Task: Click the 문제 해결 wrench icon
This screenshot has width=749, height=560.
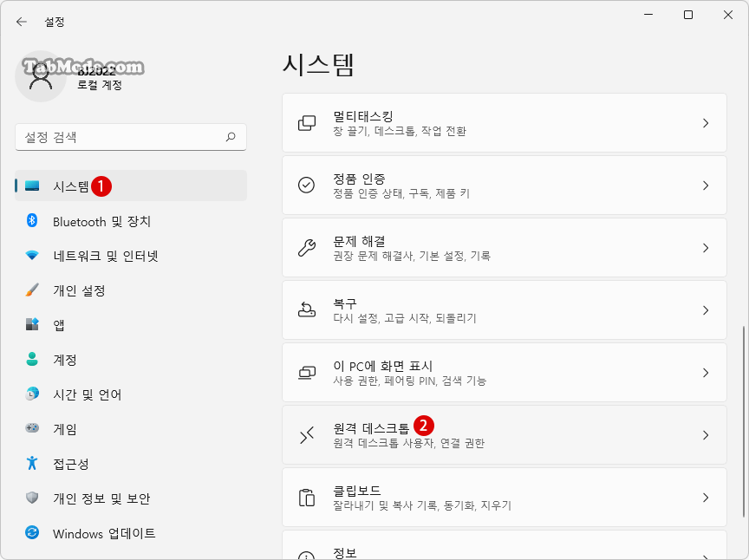Action: pos(307,248)
